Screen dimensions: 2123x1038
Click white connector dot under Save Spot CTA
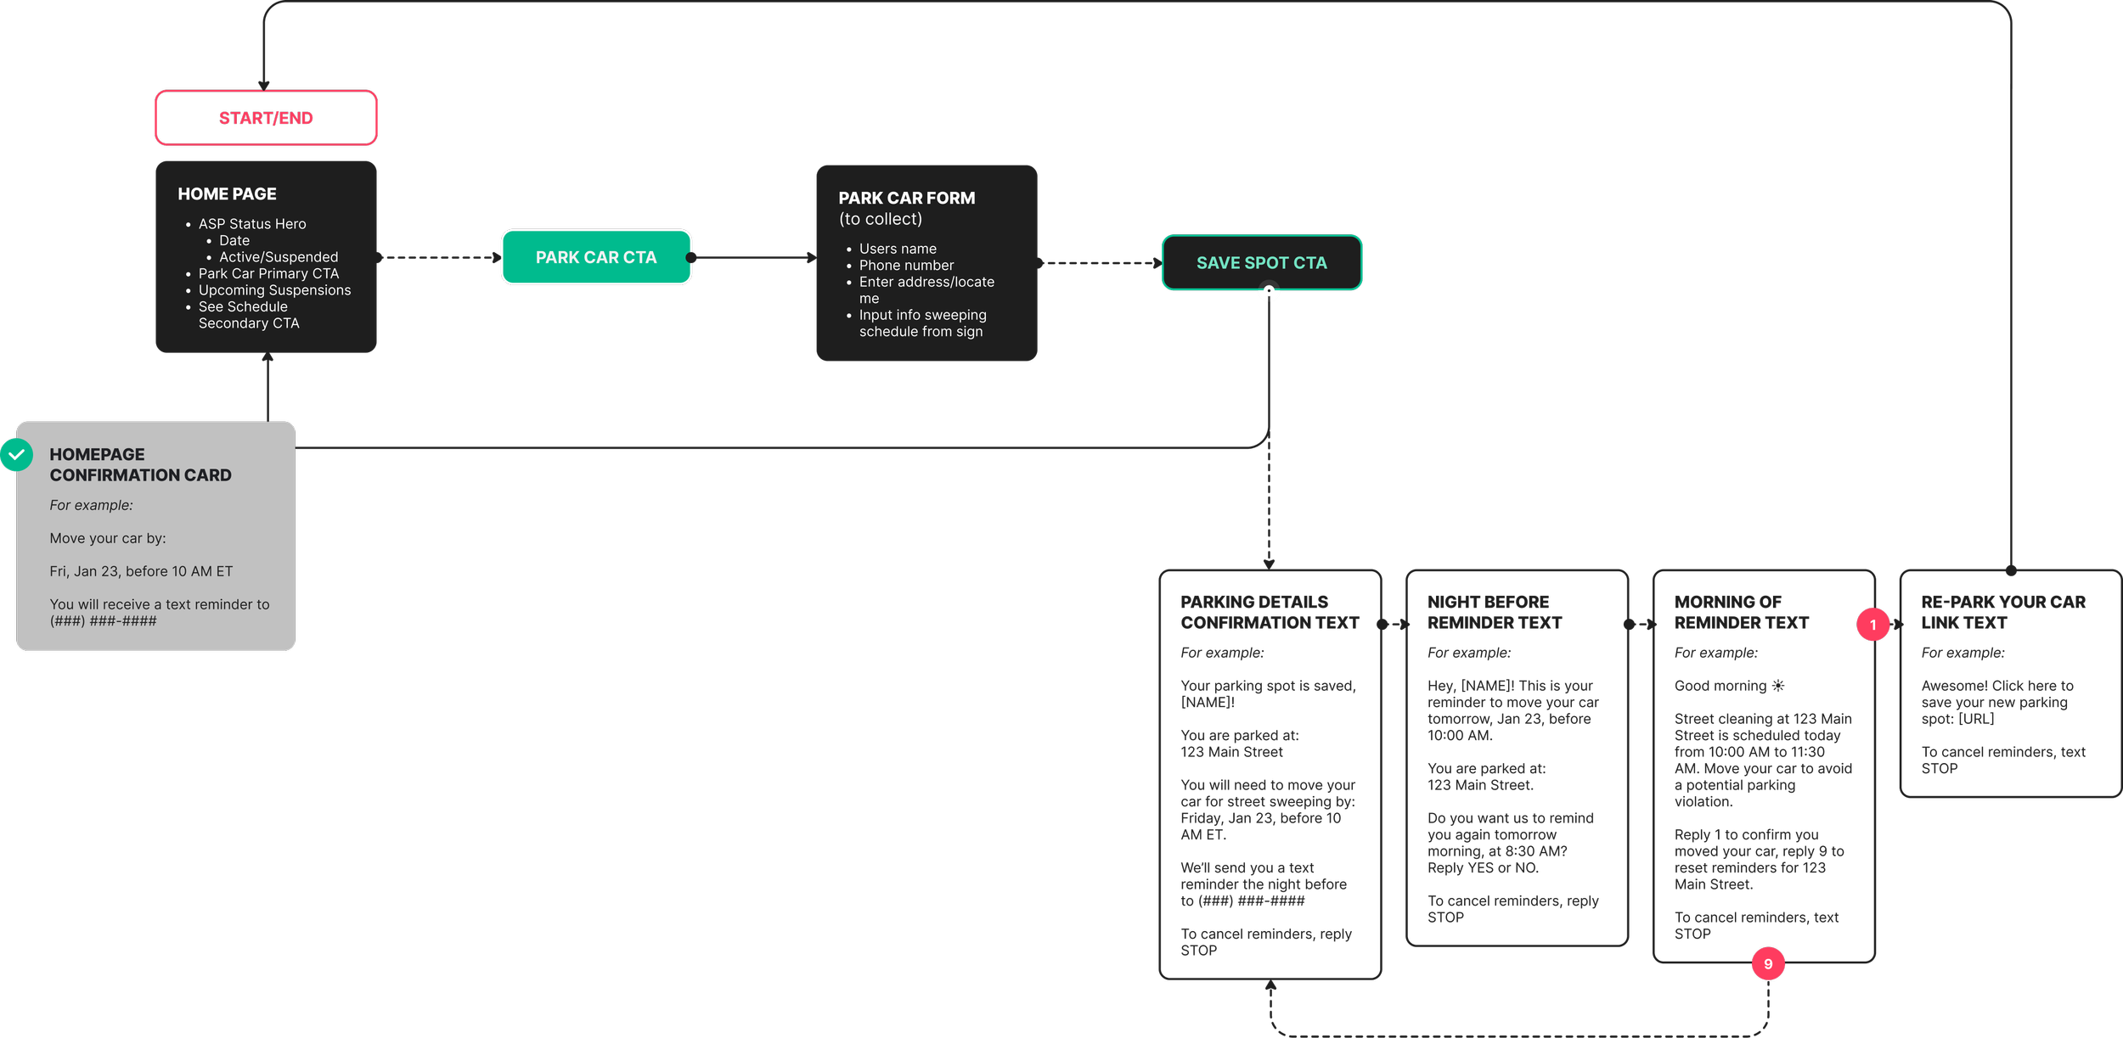[1269, 293]
